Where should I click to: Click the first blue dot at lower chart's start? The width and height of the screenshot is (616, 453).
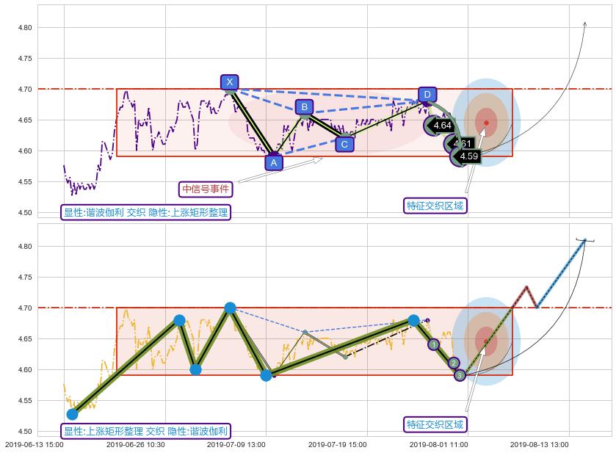tap(72, 414)
